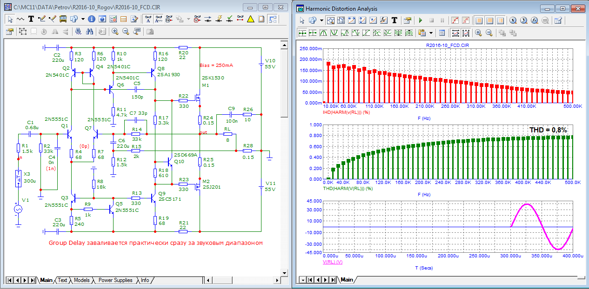Click the yellow triangle warning icon

pyautogui.click(x=250, y=19)
